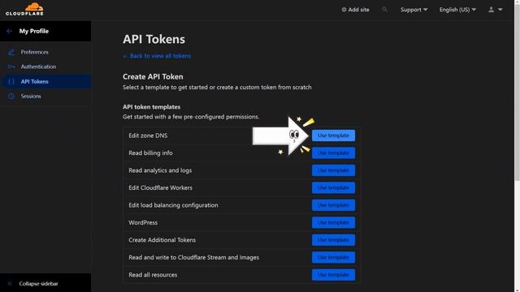Screen dimensions: 520x292
Task: Click the scrollbar down arrow
Action: click(517, 290)
